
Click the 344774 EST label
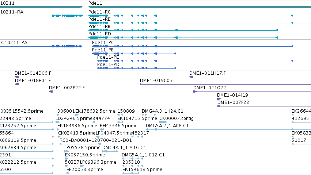coord(101,118)
